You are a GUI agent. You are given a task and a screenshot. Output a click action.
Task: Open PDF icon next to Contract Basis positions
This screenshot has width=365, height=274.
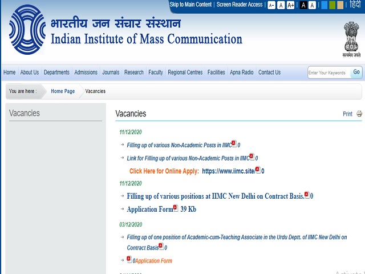pyautogui.click(x=307, y=195)
